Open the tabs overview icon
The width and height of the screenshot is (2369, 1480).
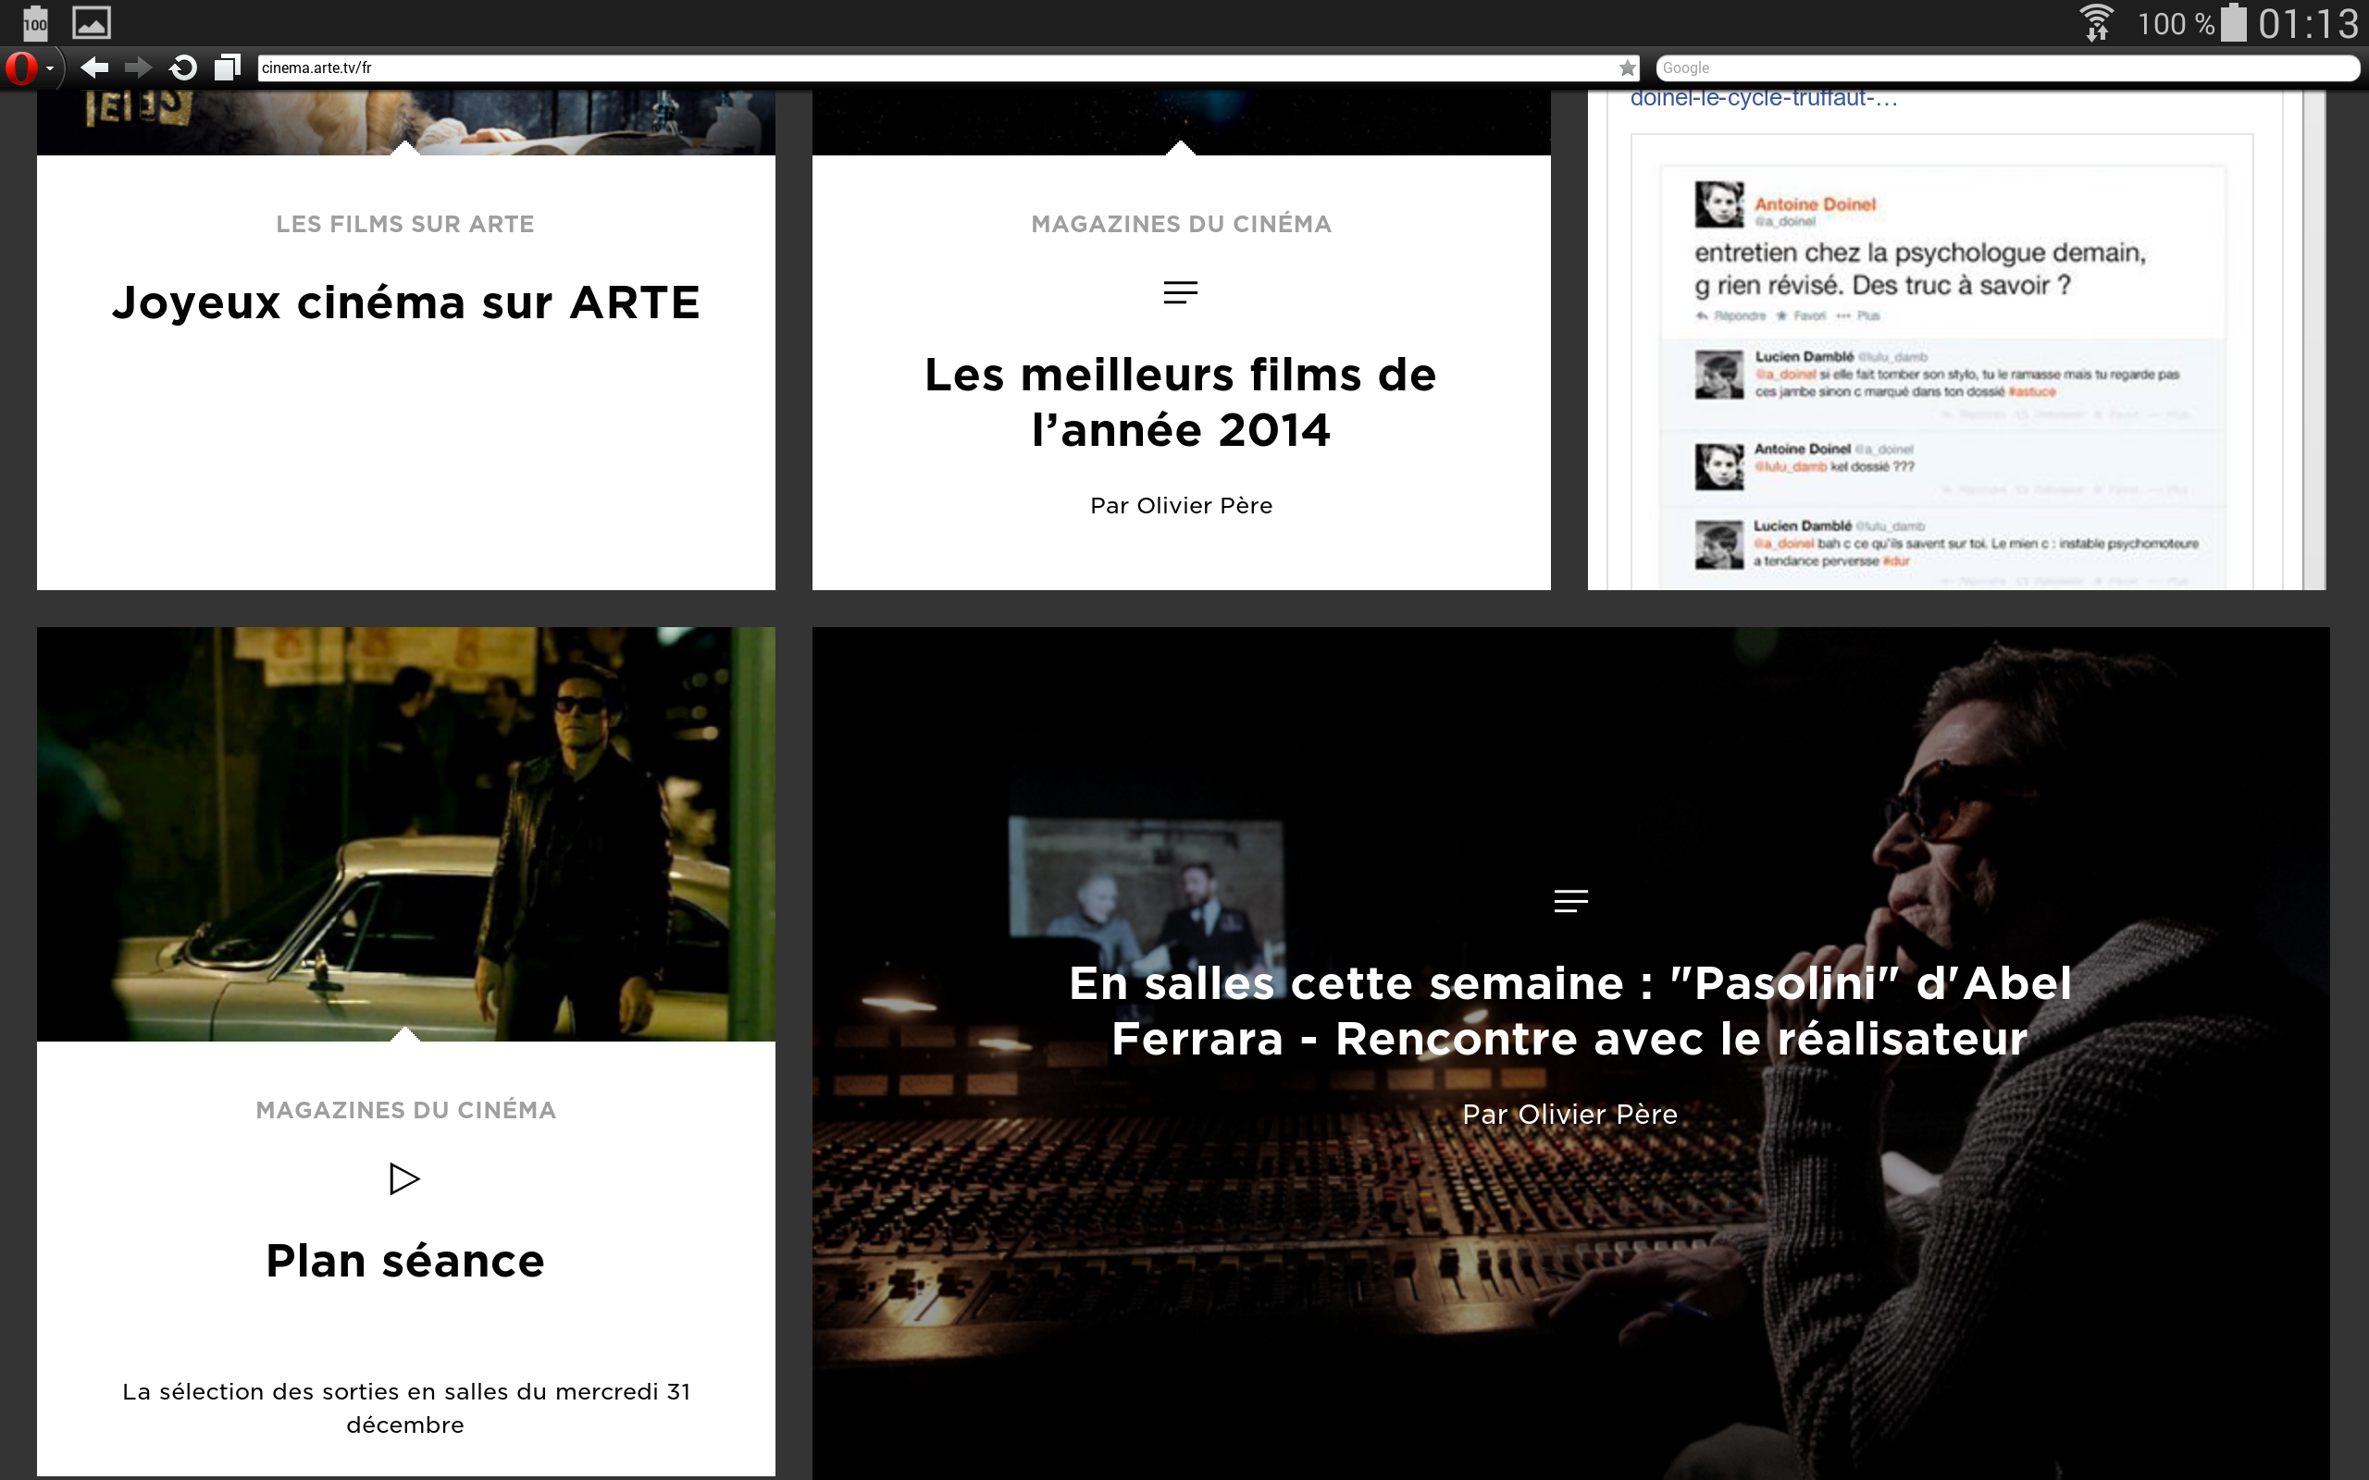[227, 67]
